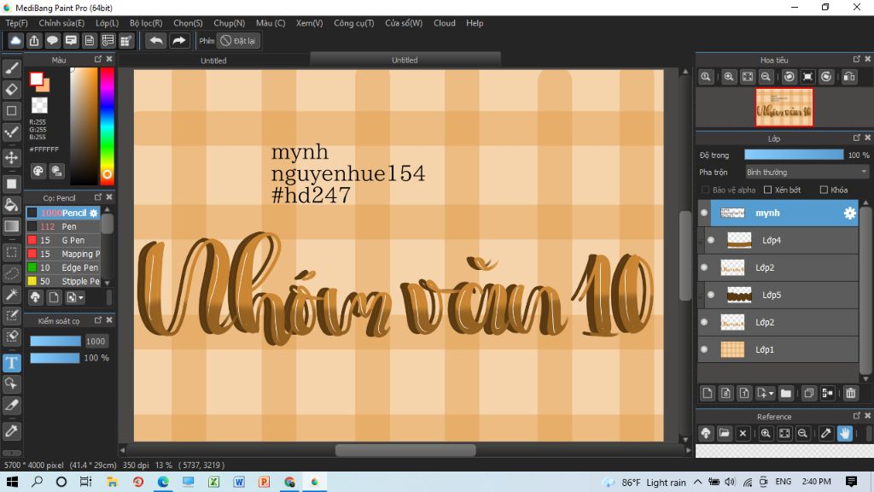874x492 pixels.
Task: Open the Help menu
Action: pos(475,23)
